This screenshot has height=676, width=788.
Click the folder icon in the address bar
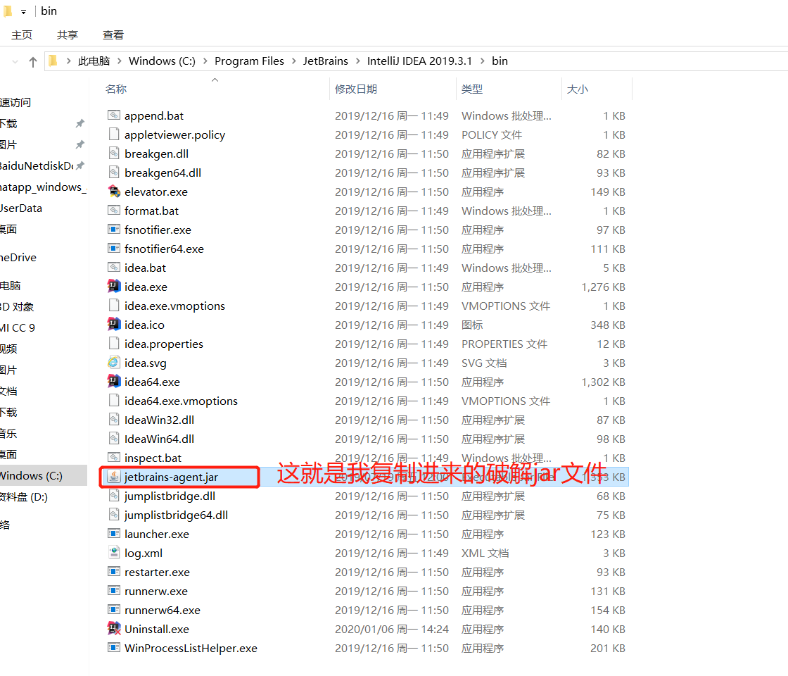(x=53, y=61)
